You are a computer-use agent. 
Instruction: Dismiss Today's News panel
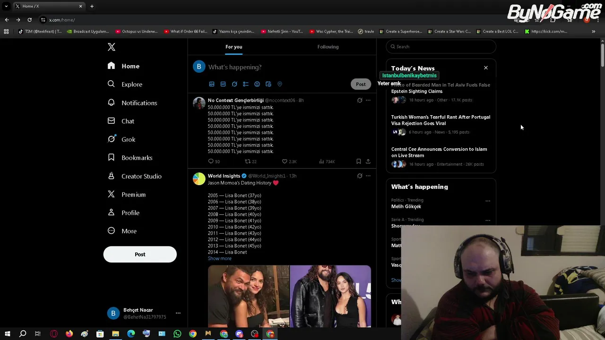(x=485, y=68)
